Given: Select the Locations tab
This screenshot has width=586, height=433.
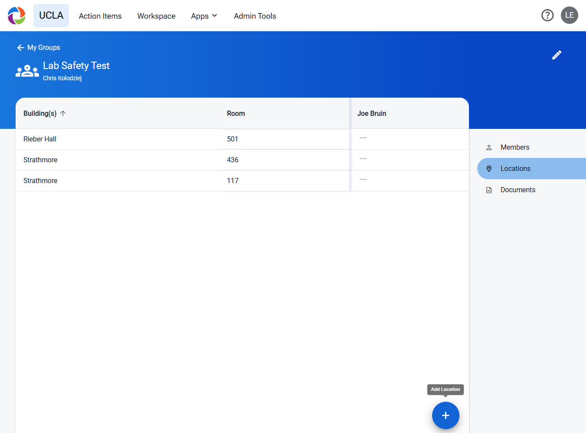Looking at the screenshot, I should click(x=531, y=169).
